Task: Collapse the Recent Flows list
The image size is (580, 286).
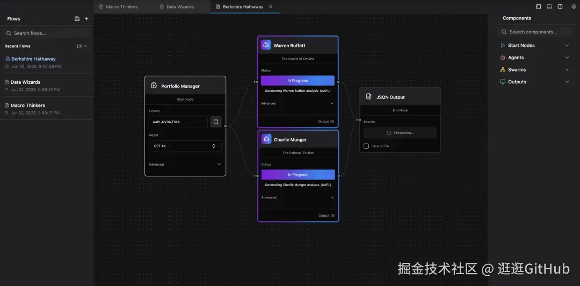Action: coord(85,46)
